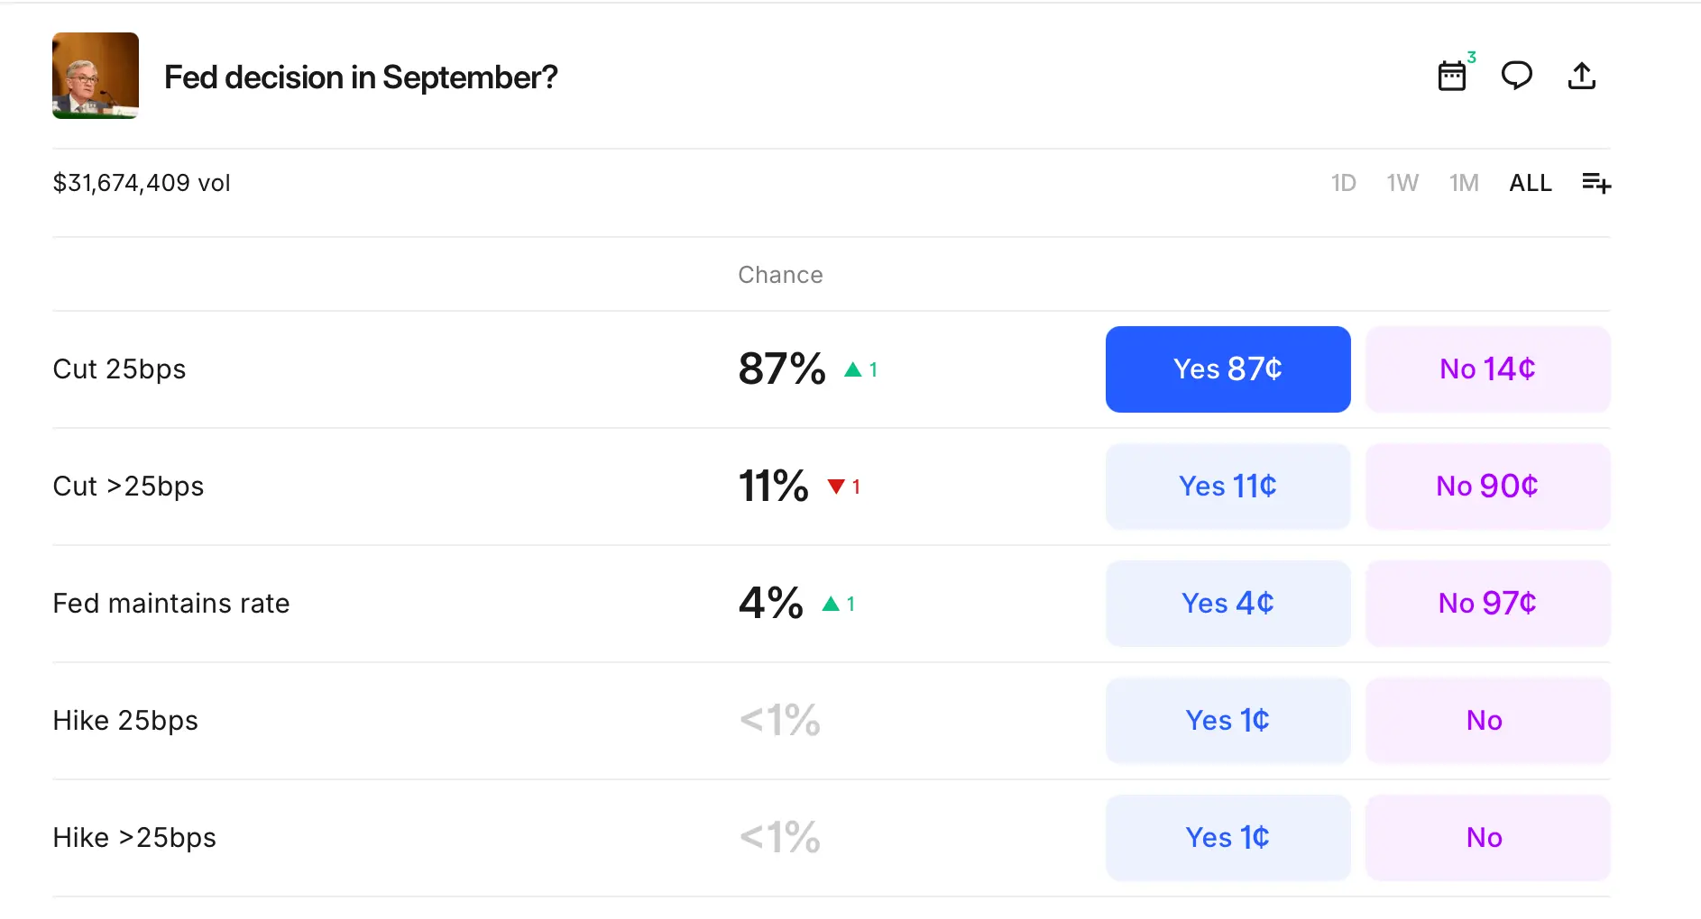This screenshot has height=919, width=1701.
Task: Open the Cut 25bps outcome row label
Action: [x=119, y=369]
